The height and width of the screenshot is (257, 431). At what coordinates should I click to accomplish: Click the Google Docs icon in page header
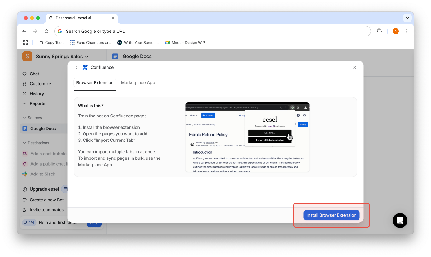[115, 56]
